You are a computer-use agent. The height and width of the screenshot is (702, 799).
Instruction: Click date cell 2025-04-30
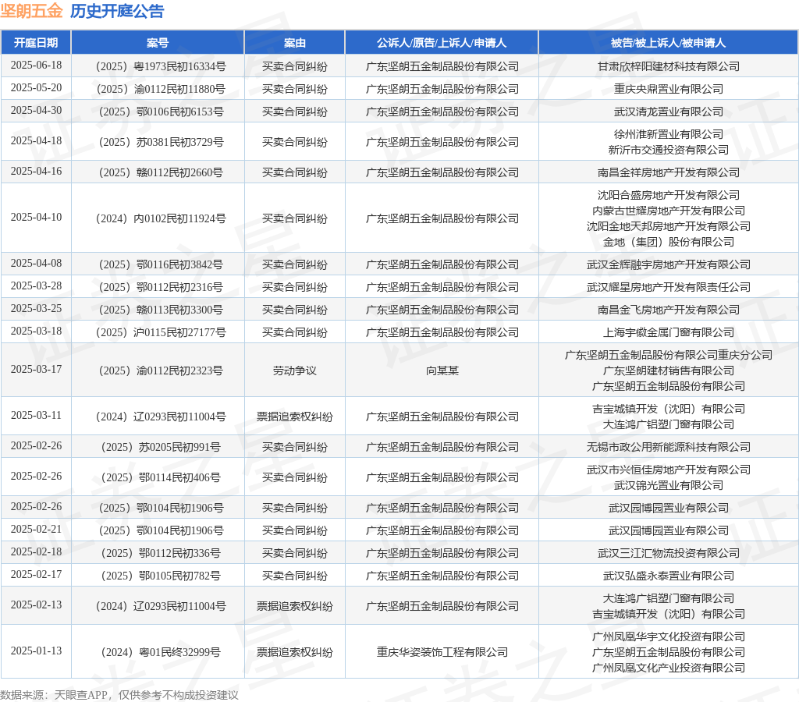coord(36,110)
